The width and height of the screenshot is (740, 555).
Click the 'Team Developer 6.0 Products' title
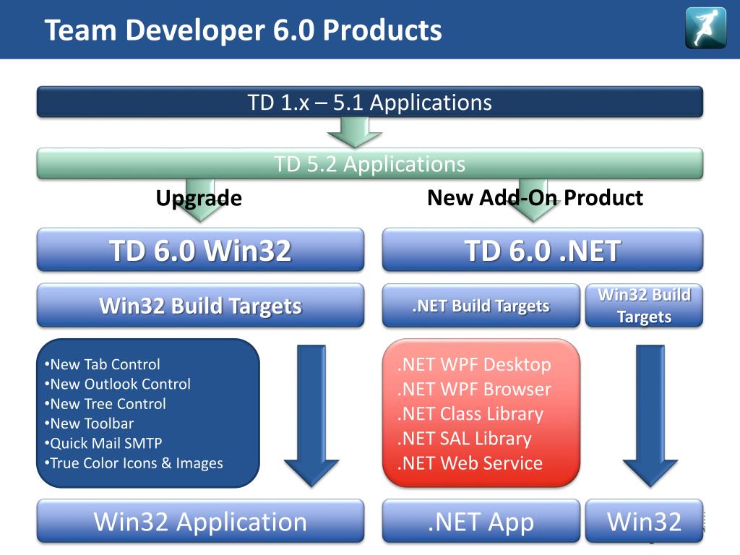point(243,30)
